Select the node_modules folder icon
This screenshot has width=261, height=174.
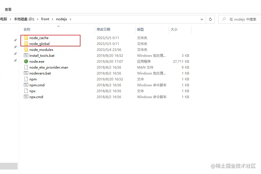(x=26, y=49)
